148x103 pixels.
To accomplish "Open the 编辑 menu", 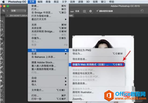I will (x=40, y=2).
